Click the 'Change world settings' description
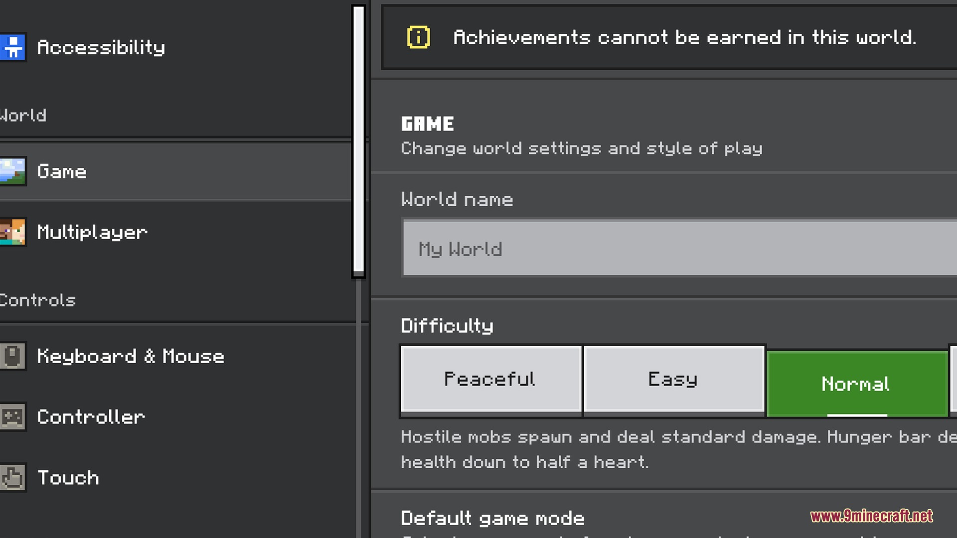The height and width of the screenshot is (538, 957). coord(582,148)
